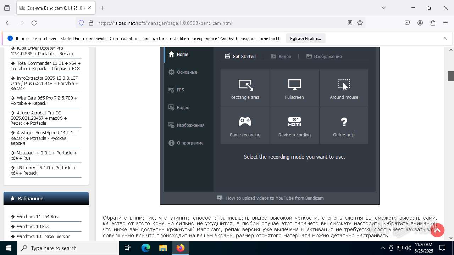Open Firefox account profile icon
This screenshot has height=255, width=454.
pyautogui.click(x=420, y=23)
